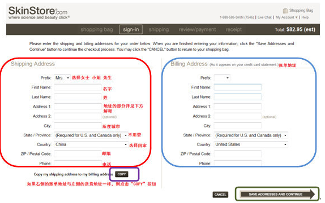Open the billing Prefix dropdown
This screenshot has height=203, width=325.
pyautogui.click(x=222, y=78)
